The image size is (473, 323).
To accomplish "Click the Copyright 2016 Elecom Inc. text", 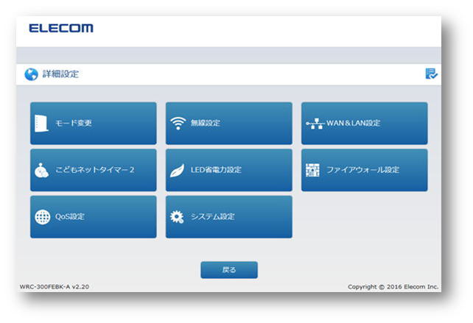I will coord(393,287).
